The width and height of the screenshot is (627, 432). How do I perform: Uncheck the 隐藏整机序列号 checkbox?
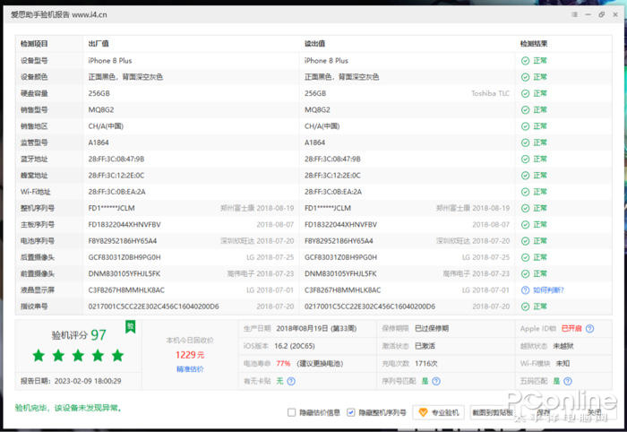click(x=351, y=412)
